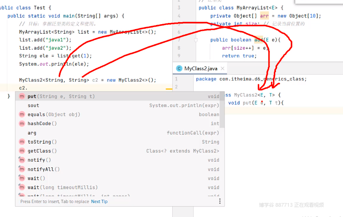The height and width of the screenshot is (217, 343).
Task: Collapse the add method fold marker
Action: (x=196, y=40)
